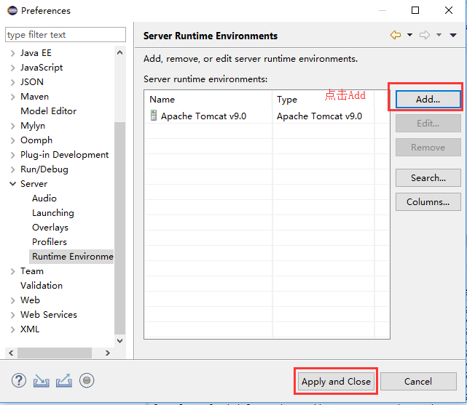Click the Edit... button
This screenshot has width=467, height=405.
tap(428, 124)
